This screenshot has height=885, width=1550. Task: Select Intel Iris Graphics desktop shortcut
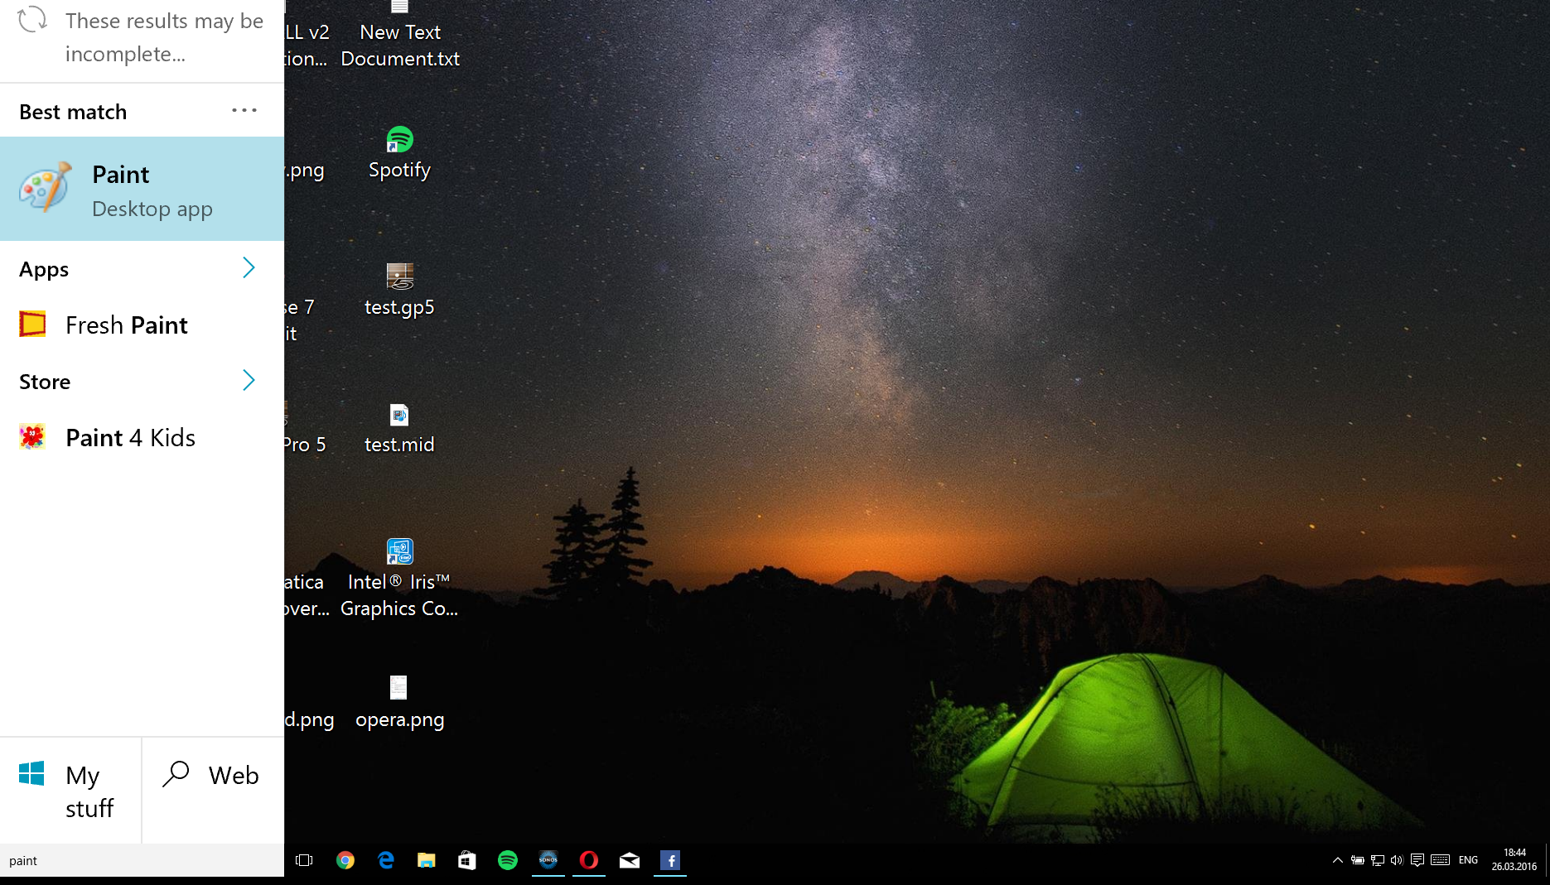pos(399,580)
